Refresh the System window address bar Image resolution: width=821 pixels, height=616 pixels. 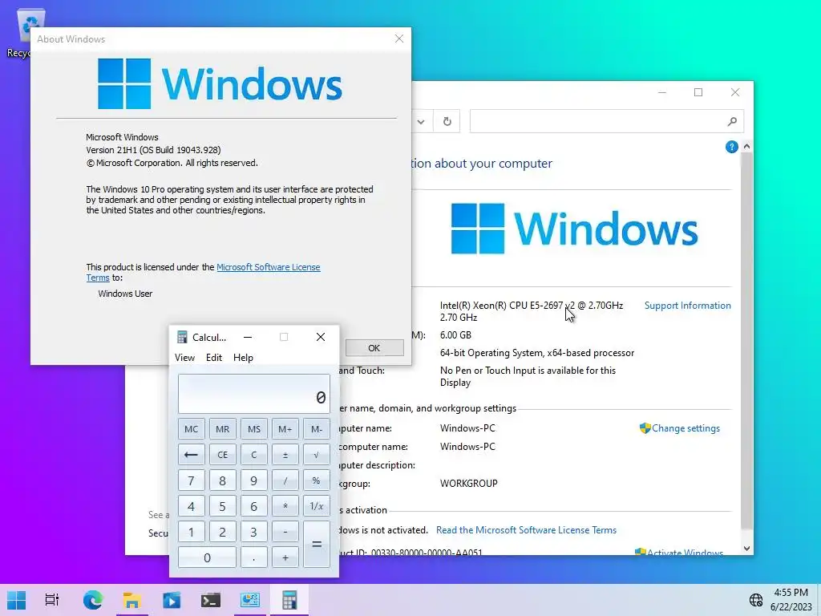[x=447, y=122]
